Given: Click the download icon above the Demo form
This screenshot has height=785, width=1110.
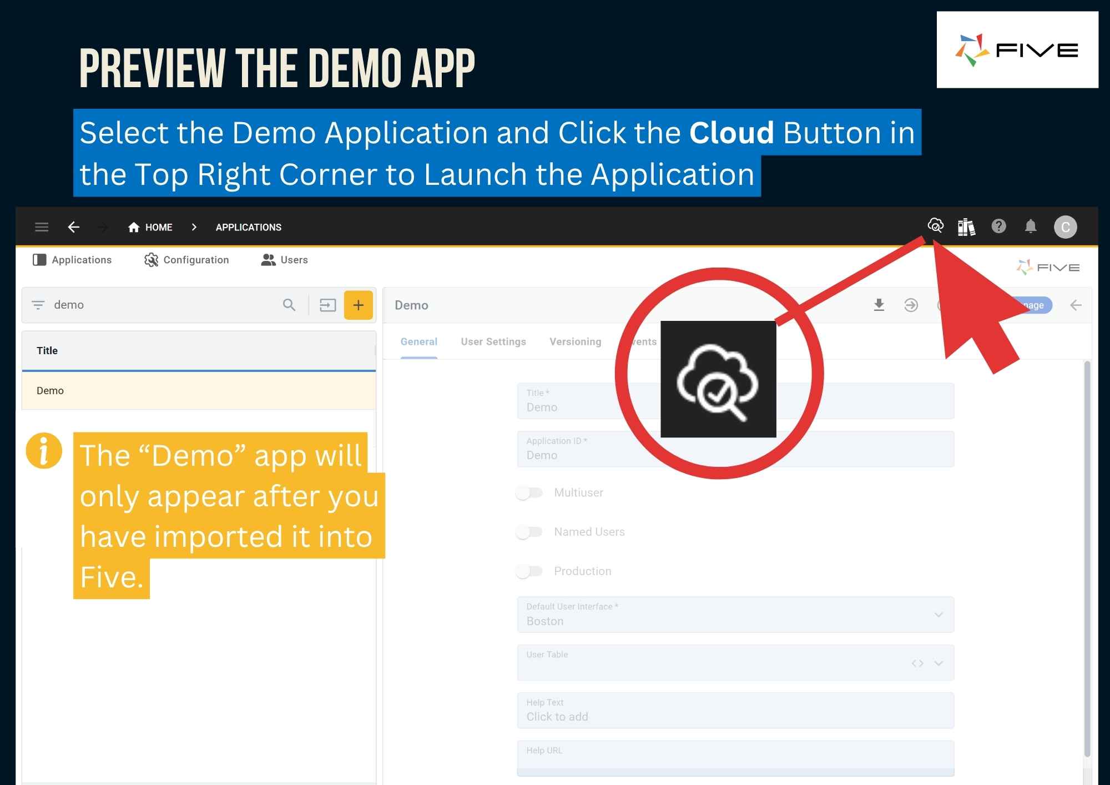Looking at the screenshot, I should [879, 305].
